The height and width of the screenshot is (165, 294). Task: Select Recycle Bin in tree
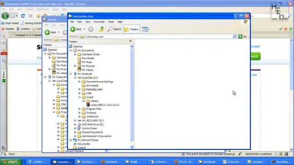[84, 144]
